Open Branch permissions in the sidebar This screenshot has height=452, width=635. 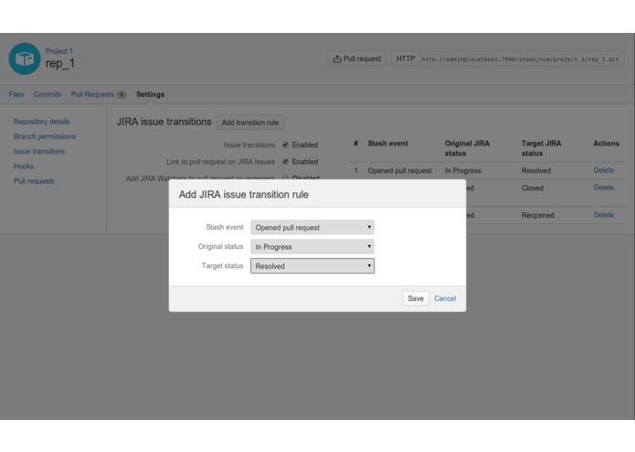click(45, 136)
